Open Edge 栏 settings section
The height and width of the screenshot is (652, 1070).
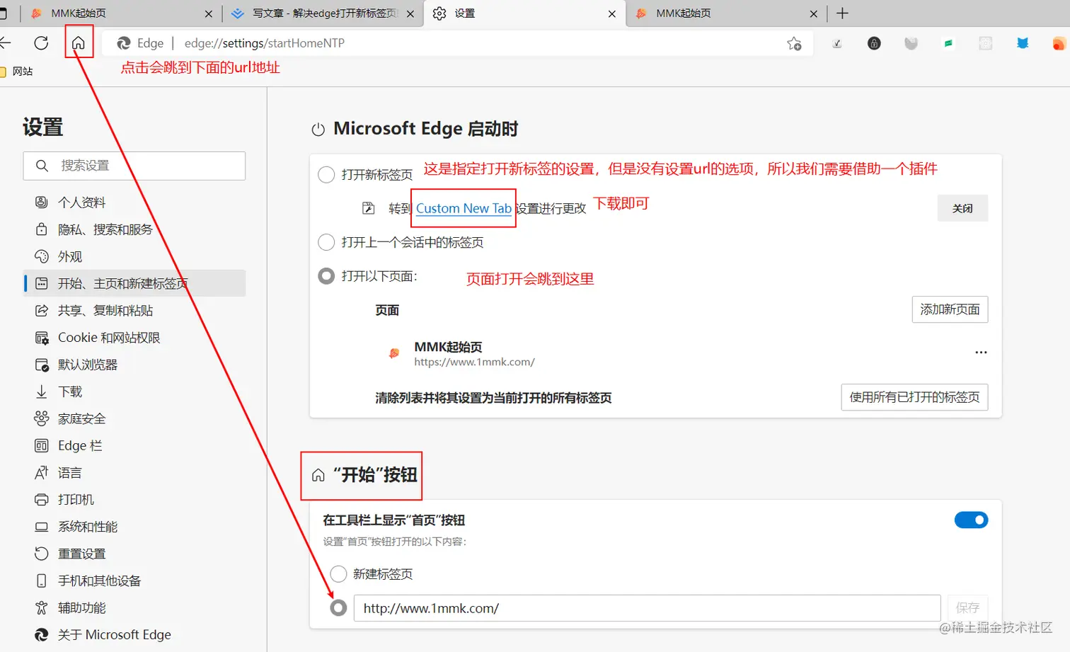134,445
